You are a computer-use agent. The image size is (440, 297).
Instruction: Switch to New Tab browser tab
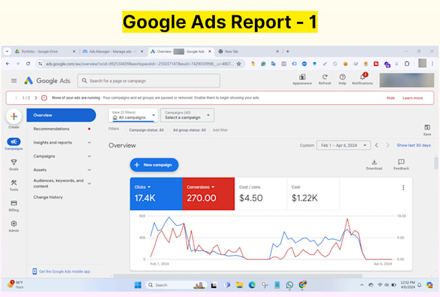point(248,51)
